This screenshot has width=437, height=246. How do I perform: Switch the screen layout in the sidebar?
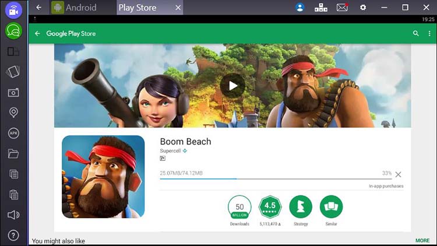click(x=13, y=52)
